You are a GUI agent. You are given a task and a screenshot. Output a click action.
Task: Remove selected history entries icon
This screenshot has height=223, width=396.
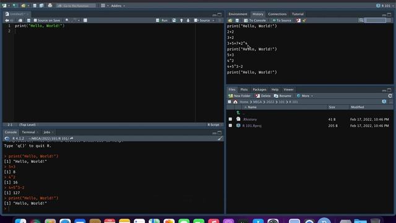298,20
